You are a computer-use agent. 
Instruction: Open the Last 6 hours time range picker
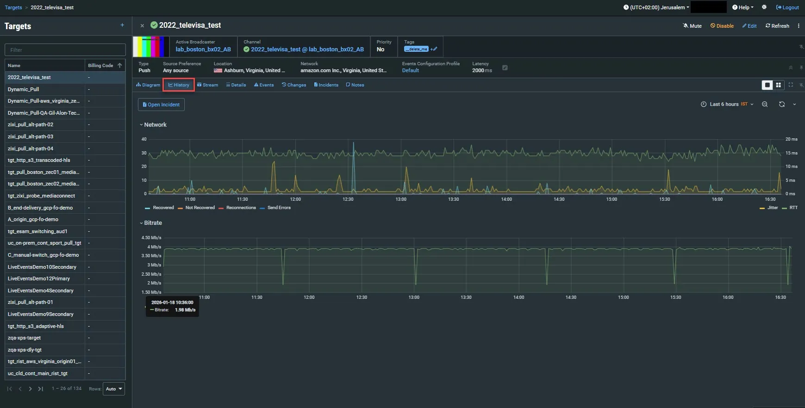tap(727, 105)
